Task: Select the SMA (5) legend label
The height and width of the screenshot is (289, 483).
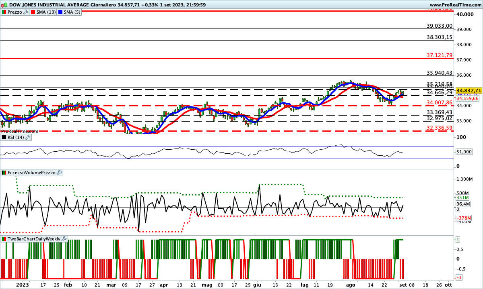Action: click(73, 12)
